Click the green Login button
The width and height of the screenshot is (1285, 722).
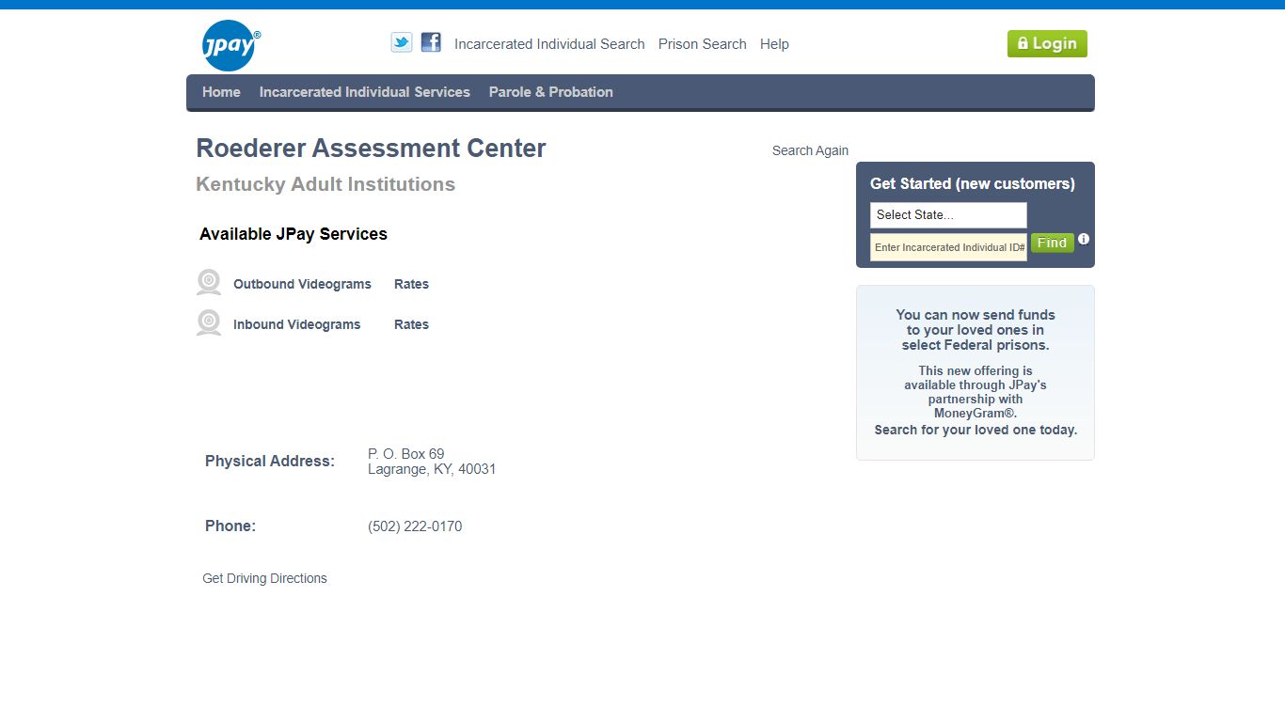point(1047,43)
